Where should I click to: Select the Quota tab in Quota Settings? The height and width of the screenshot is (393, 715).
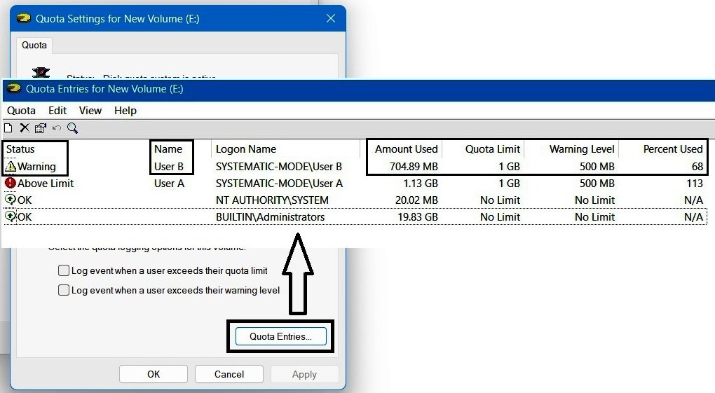click(x=34, y=45)
